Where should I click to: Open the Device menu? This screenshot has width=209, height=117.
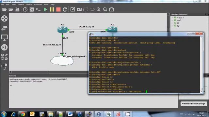pyautogui.click(x=29, y=5)
